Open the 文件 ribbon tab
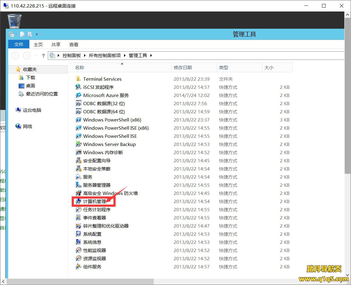Image resolution: width=351 pixels, height=285 pixels. 18,44
